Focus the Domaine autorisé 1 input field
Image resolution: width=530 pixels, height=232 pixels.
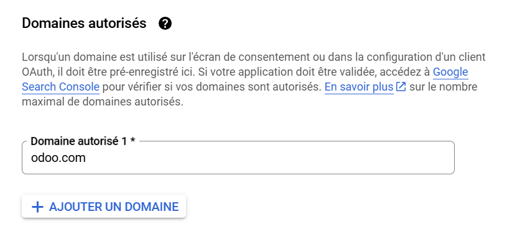[x=238, y=158]
